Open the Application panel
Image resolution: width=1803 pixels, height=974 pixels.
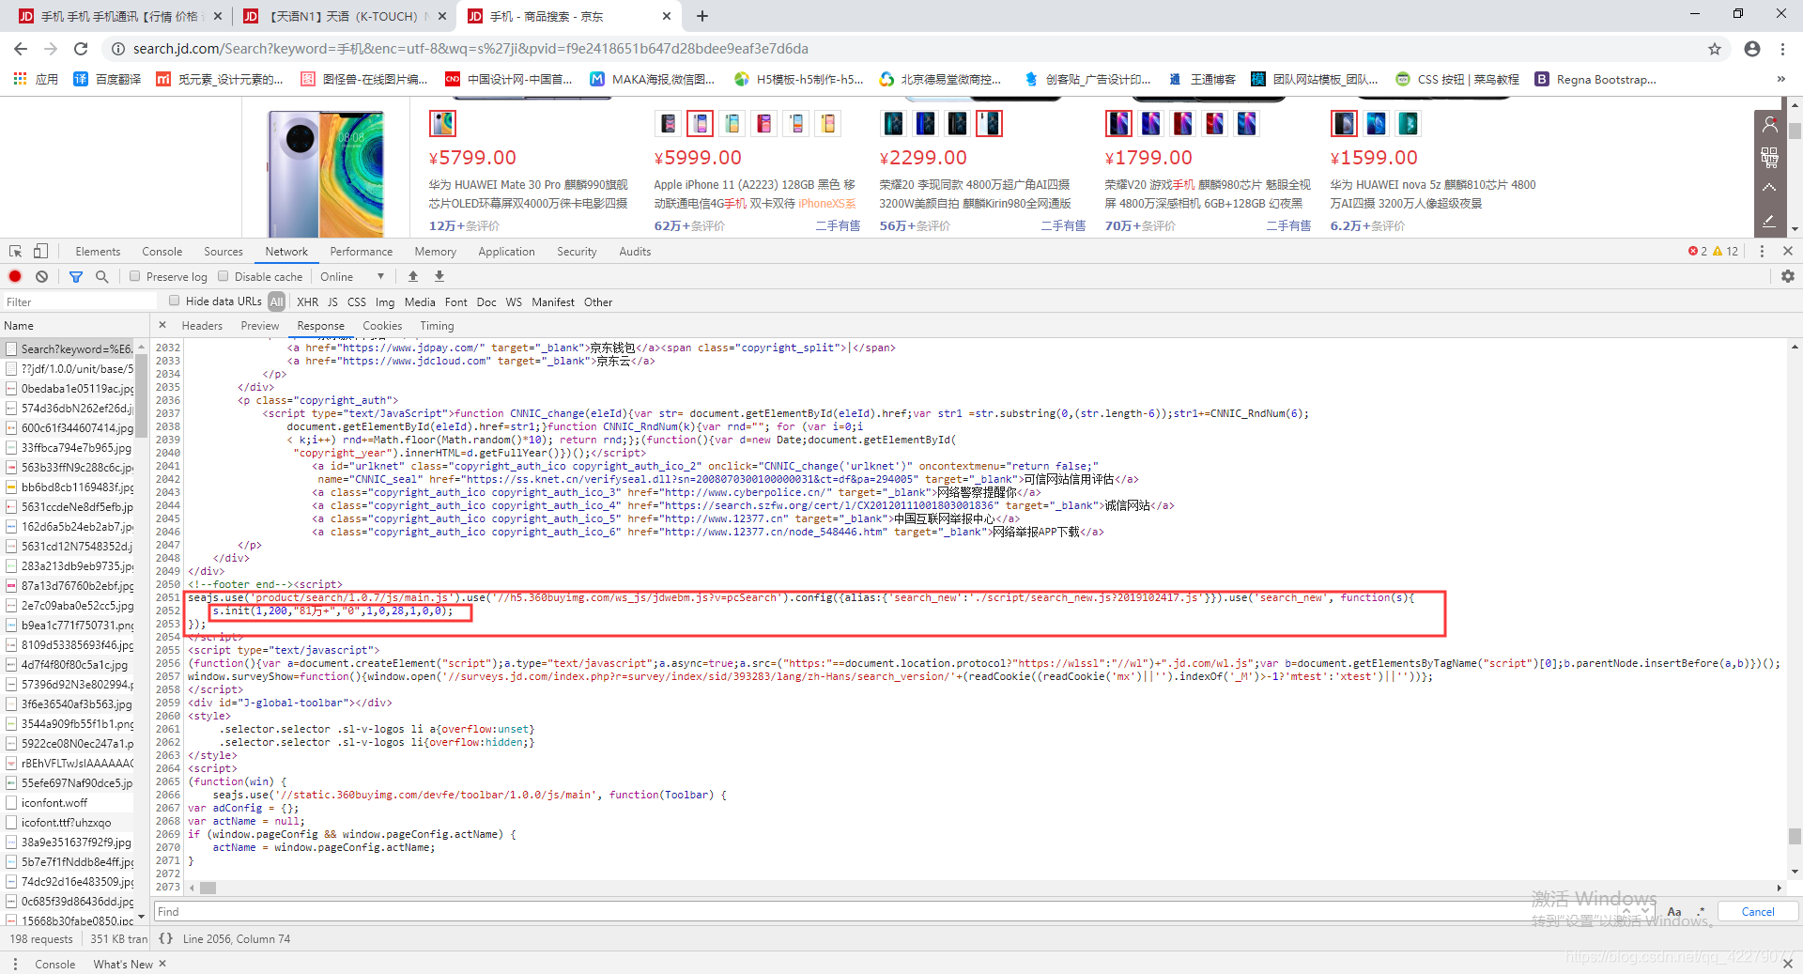pyautogui.click(x=506, y=251)
